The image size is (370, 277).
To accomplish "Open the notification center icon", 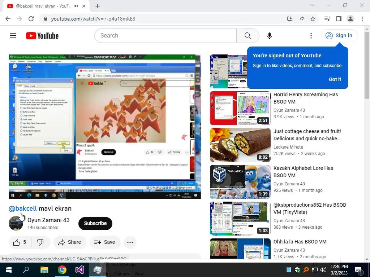I will pyautogui.click(x=359, y=270).
